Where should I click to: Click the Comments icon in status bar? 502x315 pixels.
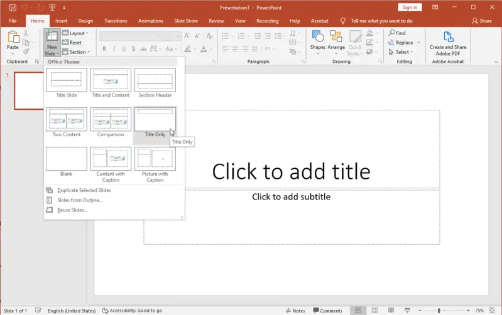pos(315,310)
